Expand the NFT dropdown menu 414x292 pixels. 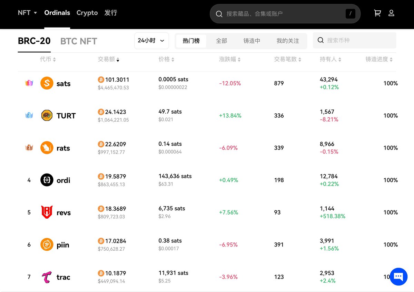[27, 13]
